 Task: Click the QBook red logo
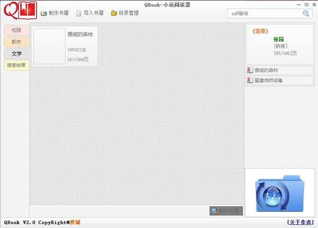(20, 11)
